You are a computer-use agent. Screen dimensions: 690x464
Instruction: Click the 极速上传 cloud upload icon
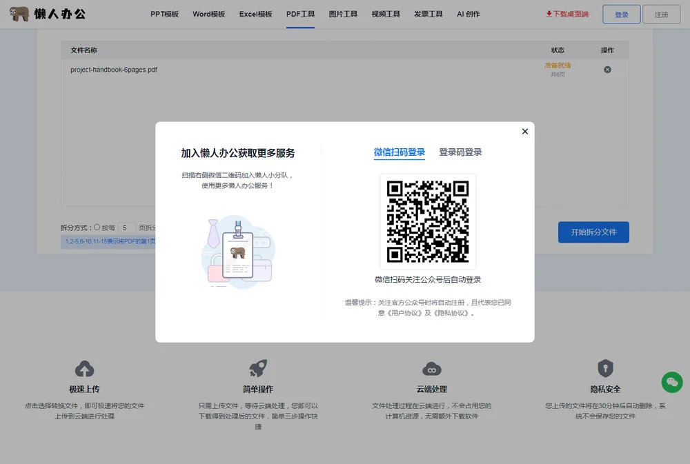[x=84, y=369]
